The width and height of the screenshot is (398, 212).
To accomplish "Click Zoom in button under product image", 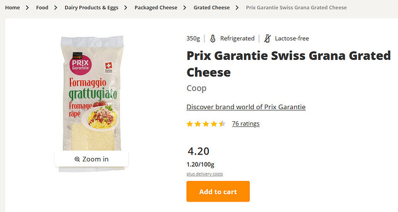I will tap(92, 159).
